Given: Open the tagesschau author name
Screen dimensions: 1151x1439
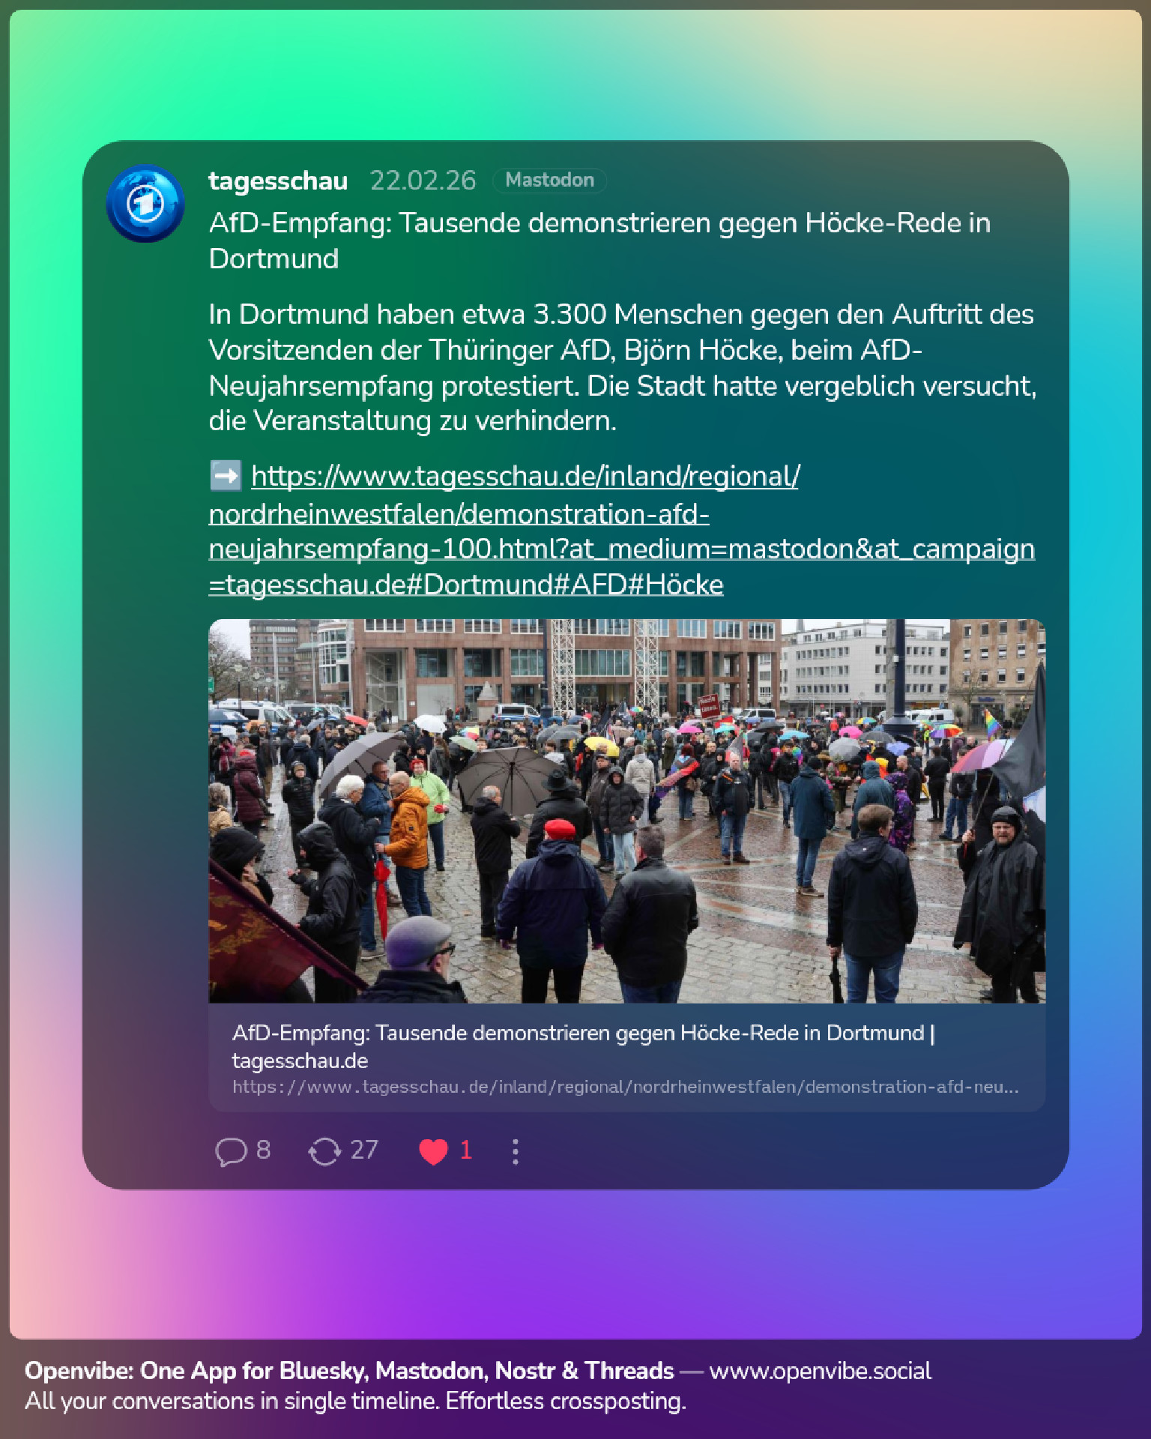Looking at the screenshot, I should [278, 181].
